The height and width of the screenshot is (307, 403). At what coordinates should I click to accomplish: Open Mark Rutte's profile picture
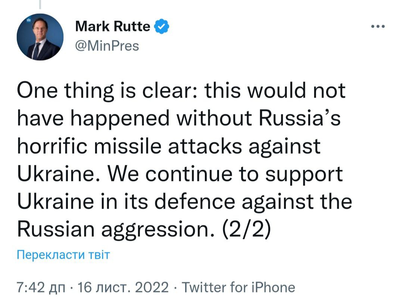pyautogui.click(x=40, y=37)
